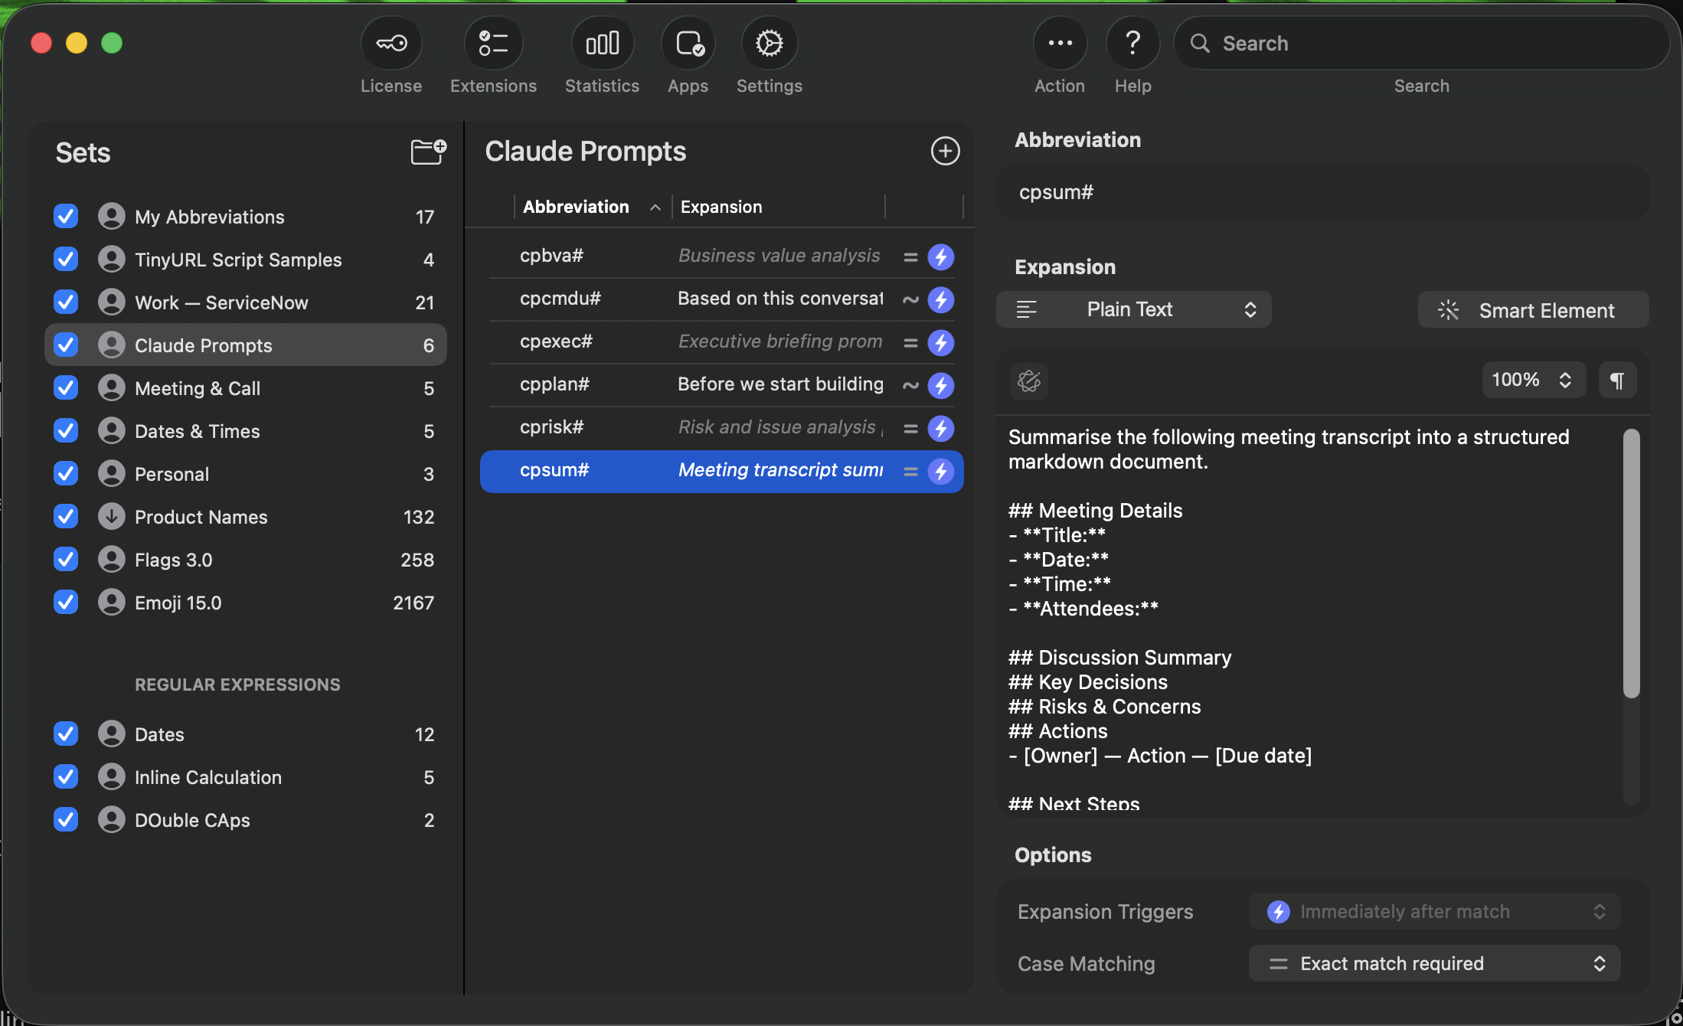Click the lightning trigger icon for cpbva#
The height and width of the screenshot is (1026, 1683).
941,256
